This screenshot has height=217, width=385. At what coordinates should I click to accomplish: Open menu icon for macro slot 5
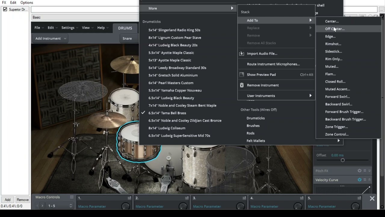coord(359,198)
